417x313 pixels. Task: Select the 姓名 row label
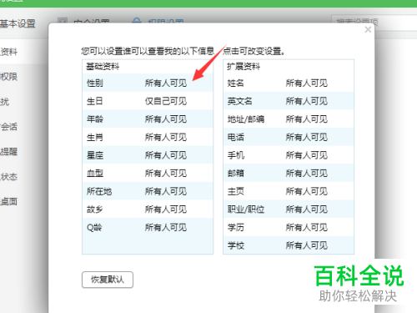[x=235, y=83]
